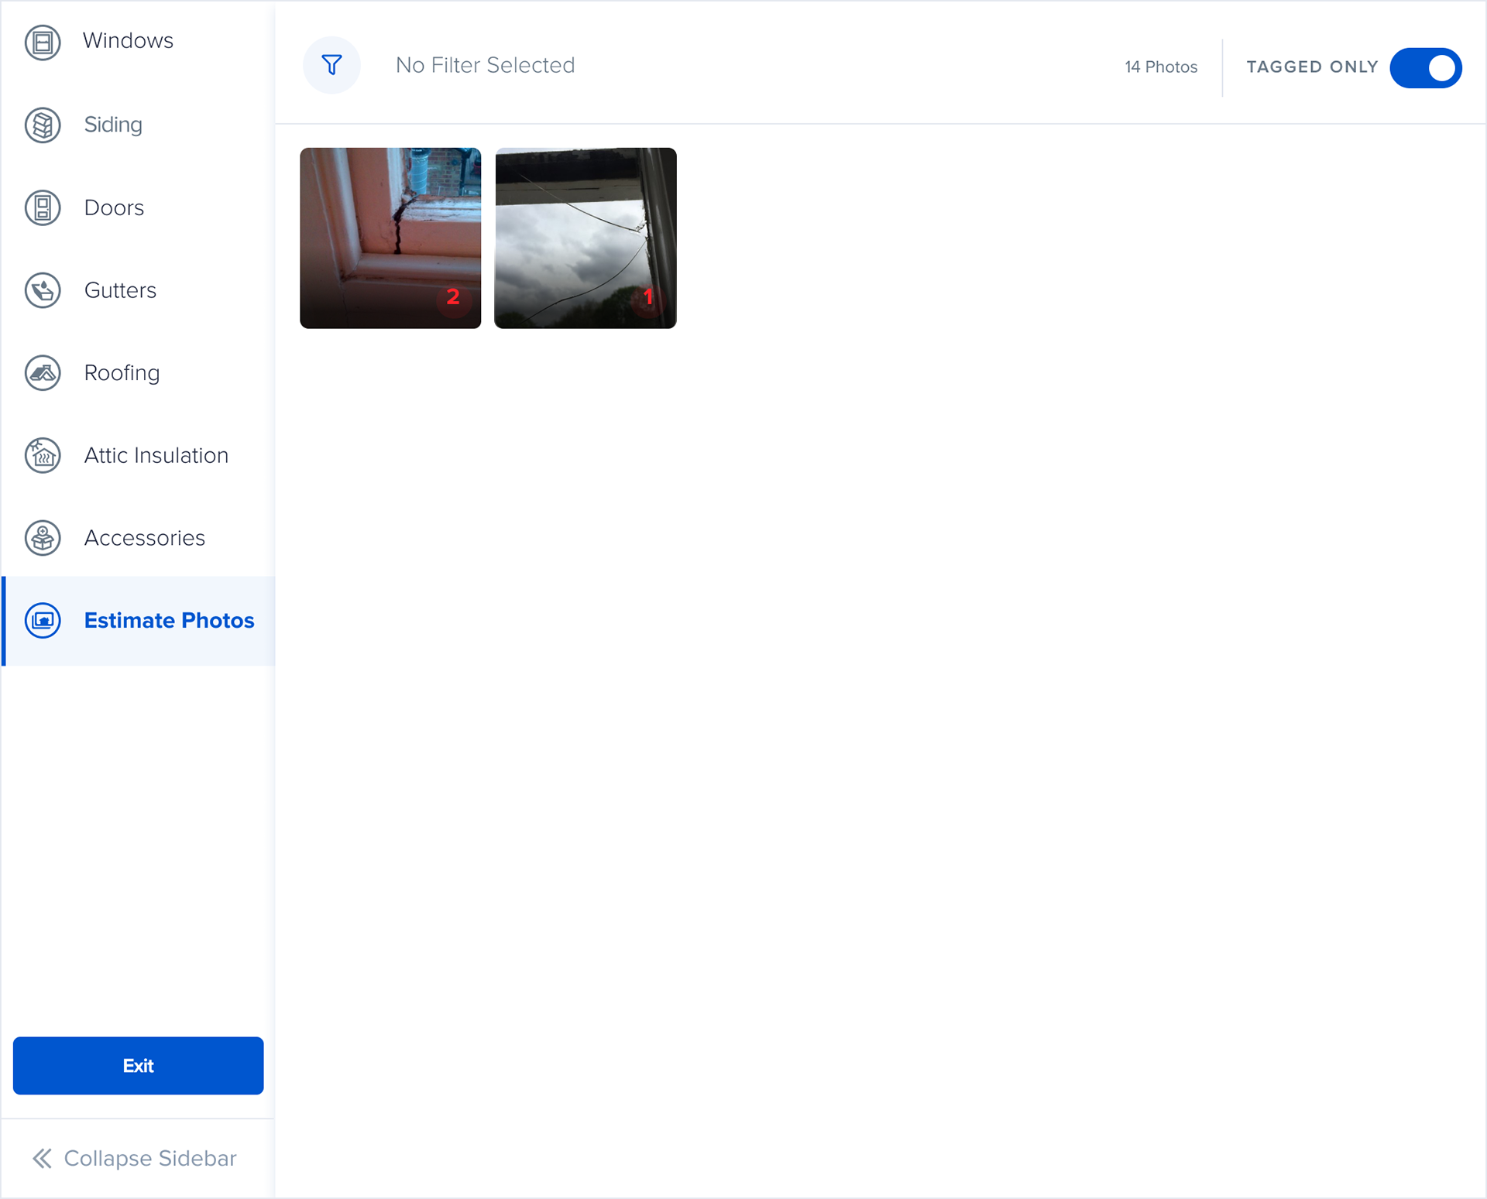Click the Roofing category icon

(43, 373)
